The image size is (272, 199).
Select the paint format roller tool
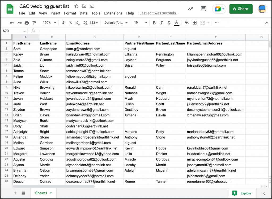pyautogui.click(x=34, y=23)
